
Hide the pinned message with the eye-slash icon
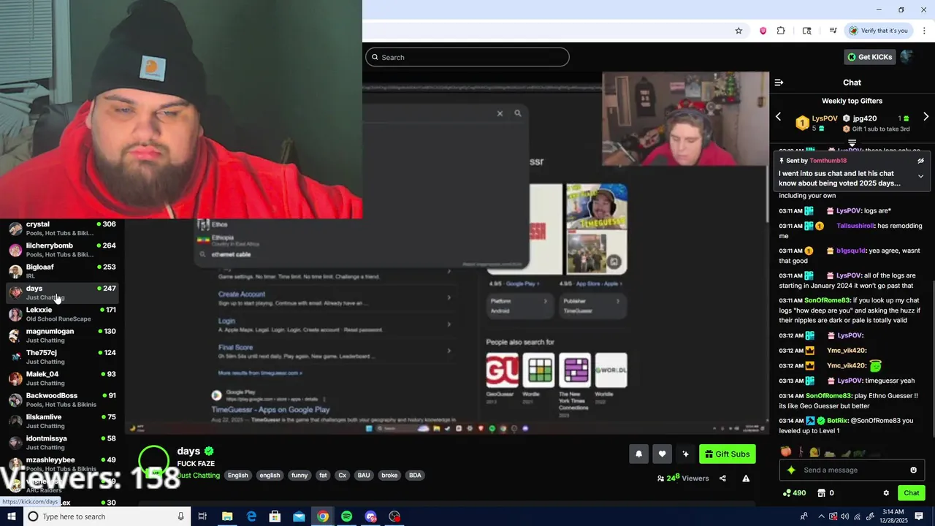(x=920, y=161)
